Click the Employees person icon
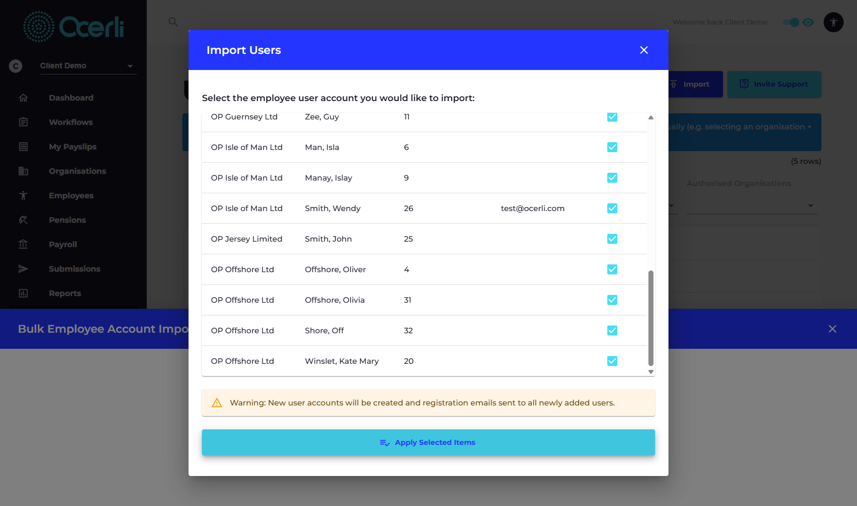The height and width of the screenshot is (506, 857). (23, 196)
